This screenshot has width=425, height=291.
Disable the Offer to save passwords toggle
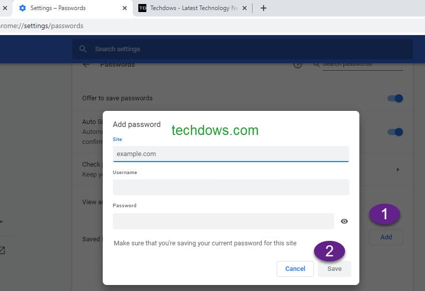[395, 98]
